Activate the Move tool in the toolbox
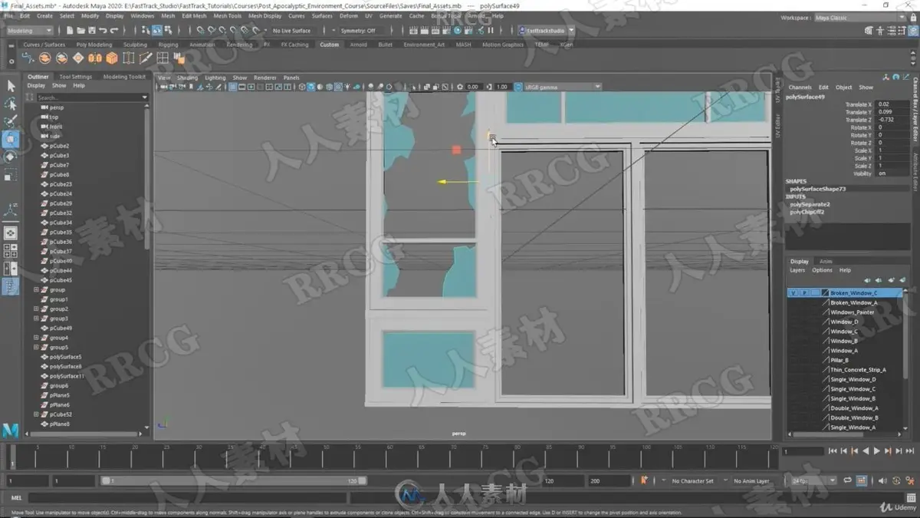Viewport: 920px width, 518px height. click(11, 139)
